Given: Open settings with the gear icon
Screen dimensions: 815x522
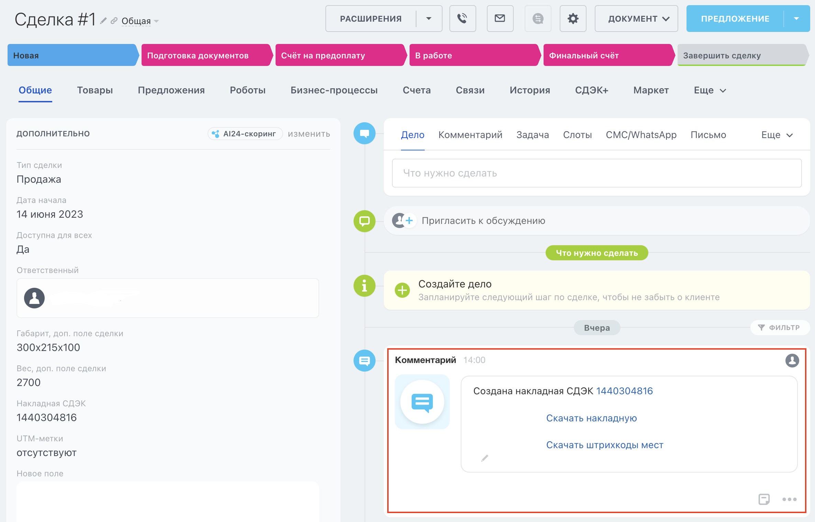Looking at the screenshot, I should pyautogui.click(x=573, y=19).
